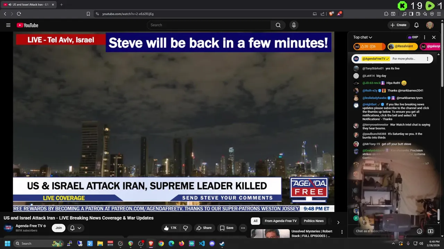Open Visual Studio Code from taskbar
Screen dimensions: 444x249
(202, 243)
